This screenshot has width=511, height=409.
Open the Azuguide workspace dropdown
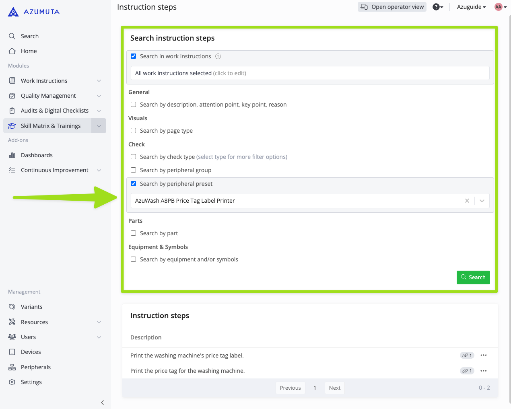pos(471,7)
